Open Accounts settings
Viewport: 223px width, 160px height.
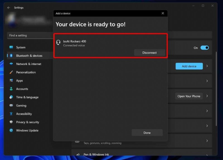click(x=30, y=89)
